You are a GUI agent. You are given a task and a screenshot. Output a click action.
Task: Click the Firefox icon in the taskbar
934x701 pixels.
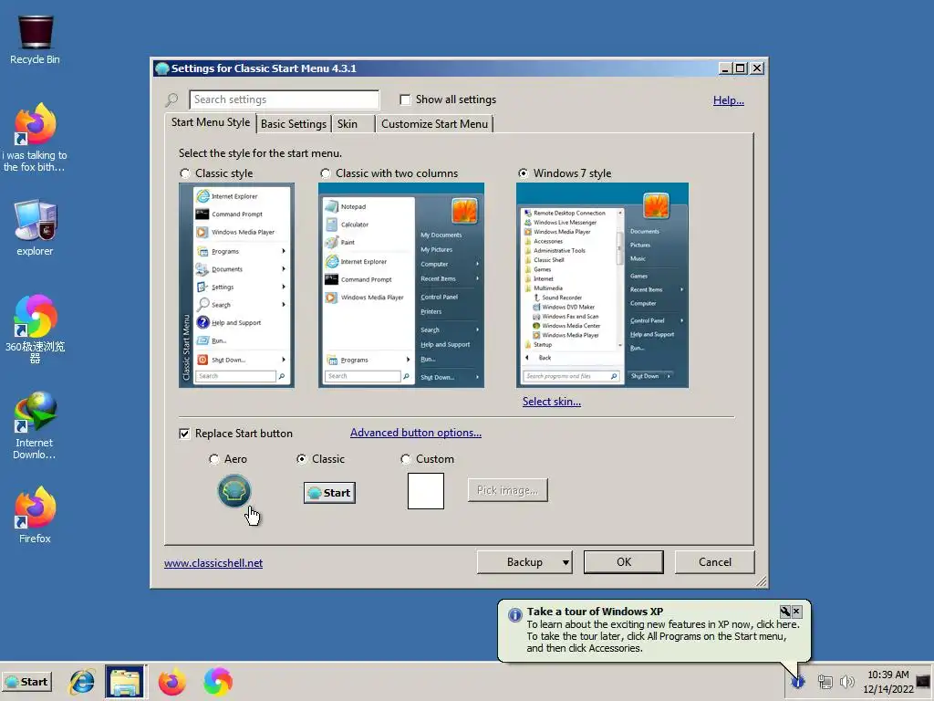[x=171, y=682]
